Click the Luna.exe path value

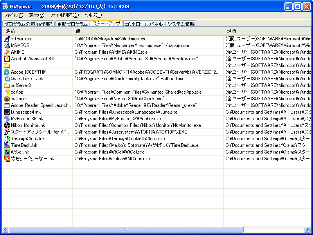[126, 112]
